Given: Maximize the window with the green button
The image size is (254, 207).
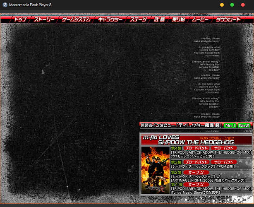Looking at the screenshot, I should (x=232, y=5).
